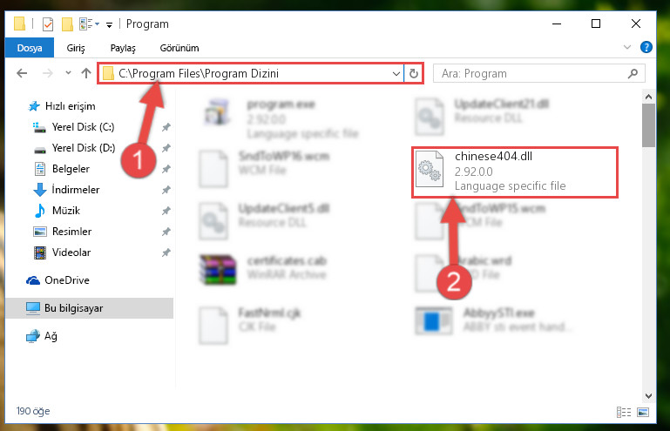Viewport: 670px width, 431px height.
Task: Click the back navigation arrow
Action: (22, 73)
